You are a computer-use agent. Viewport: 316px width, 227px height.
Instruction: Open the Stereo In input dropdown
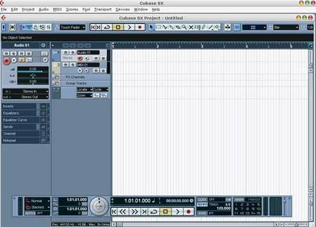click(x=26, y=92)
